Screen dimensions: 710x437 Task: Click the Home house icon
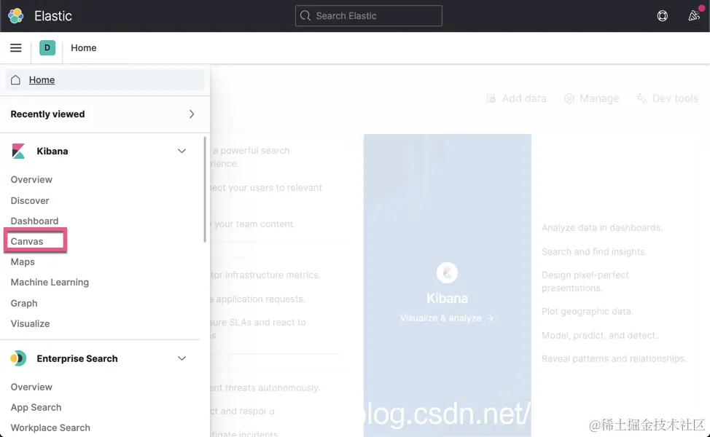coord(15,80)
